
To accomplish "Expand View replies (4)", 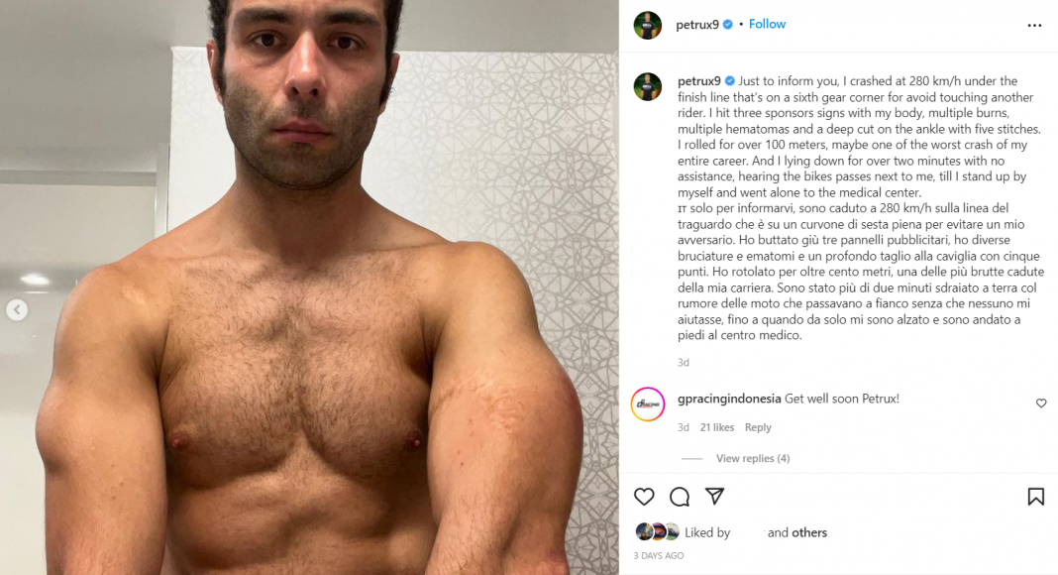I will click(x=752, y=458).
